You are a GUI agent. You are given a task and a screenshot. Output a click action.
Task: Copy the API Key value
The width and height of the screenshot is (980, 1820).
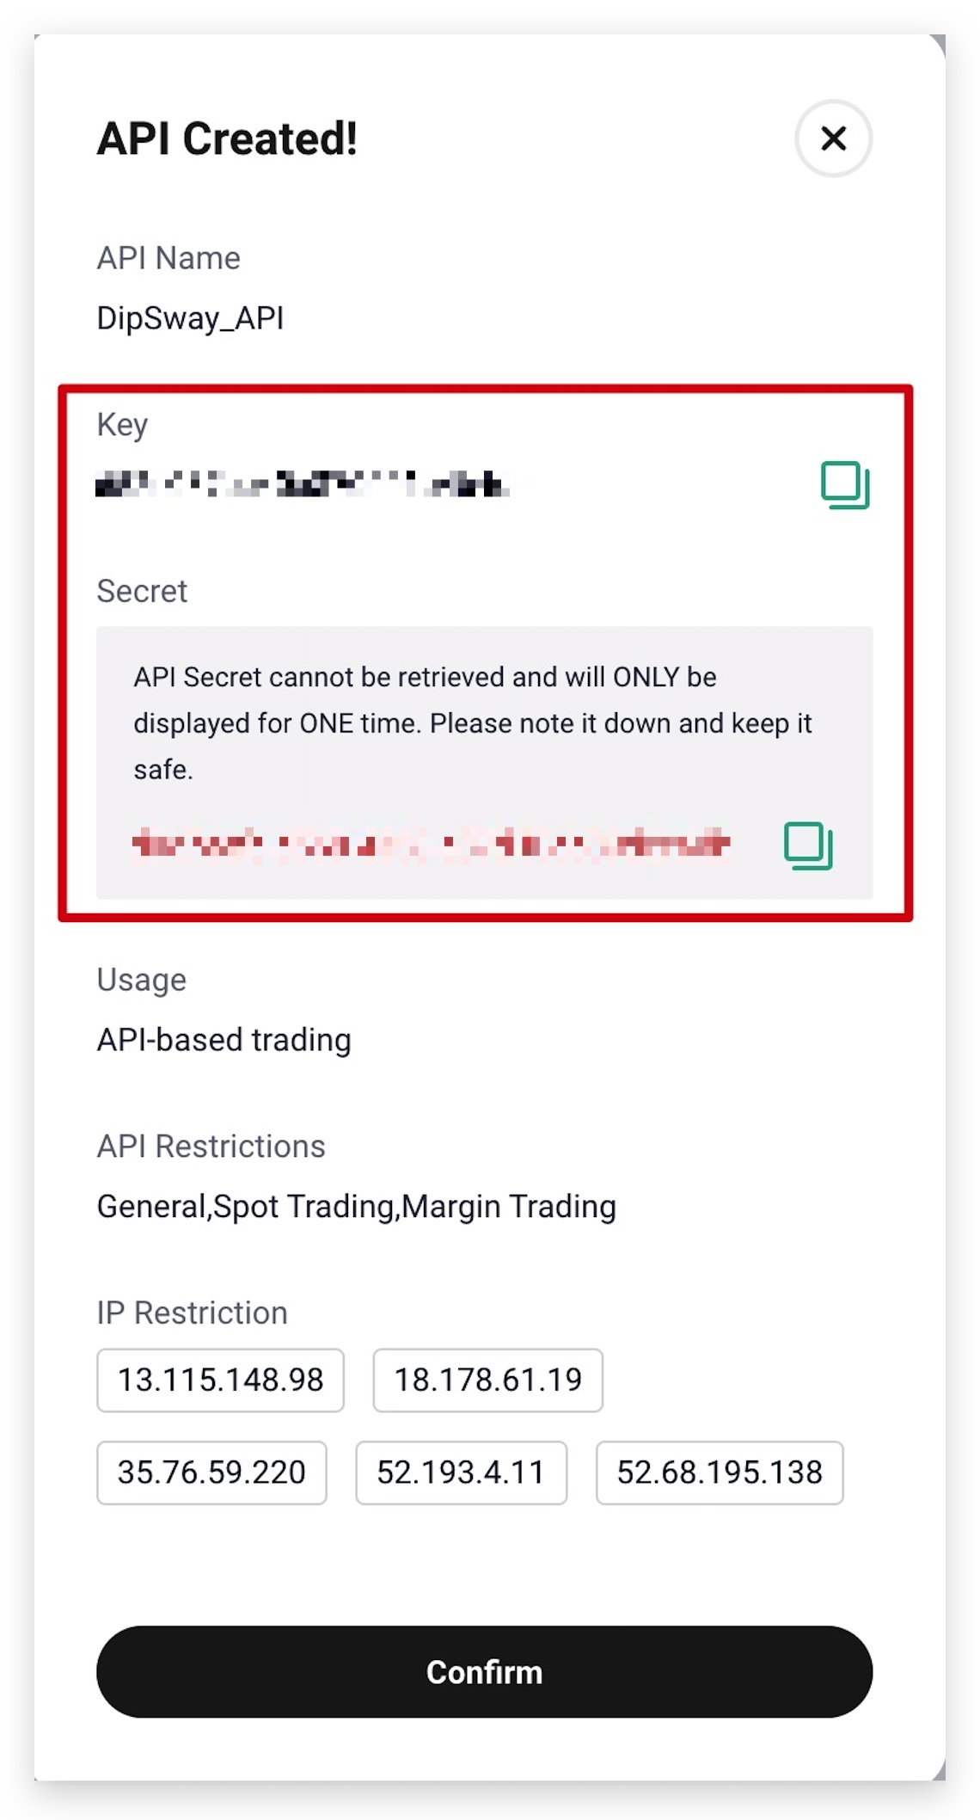pos(845,485)
